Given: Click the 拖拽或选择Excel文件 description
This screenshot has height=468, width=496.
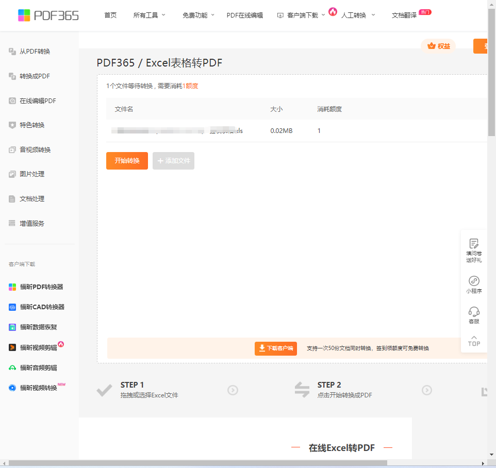Looking at the screenshot, I should pos(150,395).
